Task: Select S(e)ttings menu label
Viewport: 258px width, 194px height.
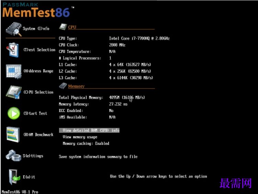Action: [x=33, y=156]
